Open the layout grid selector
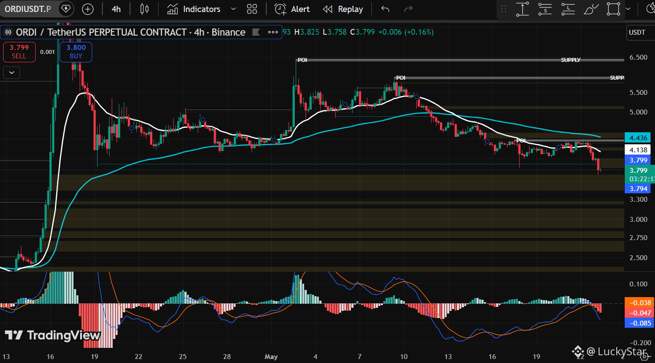 (x=252, y=9)
